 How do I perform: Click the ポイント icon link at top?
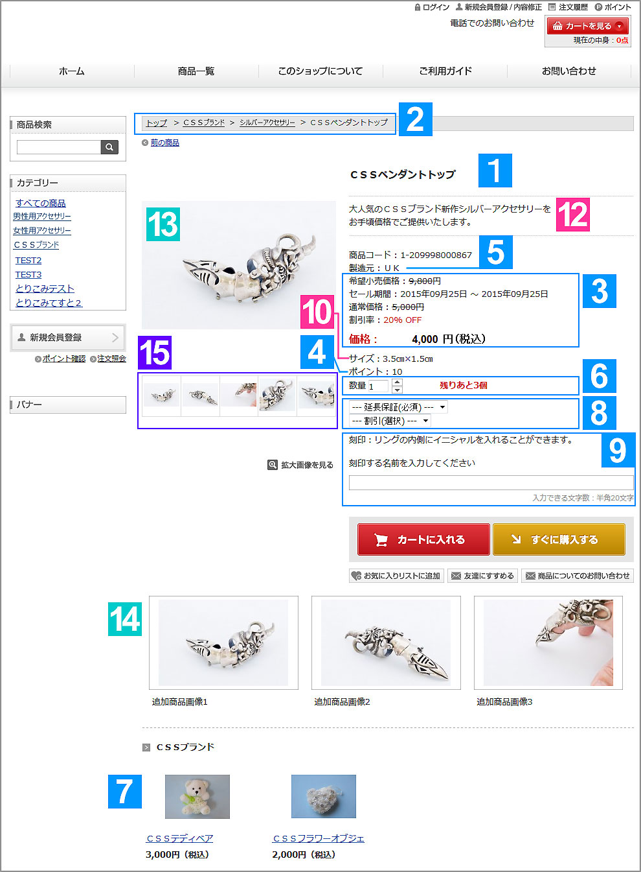pos(613,7)
